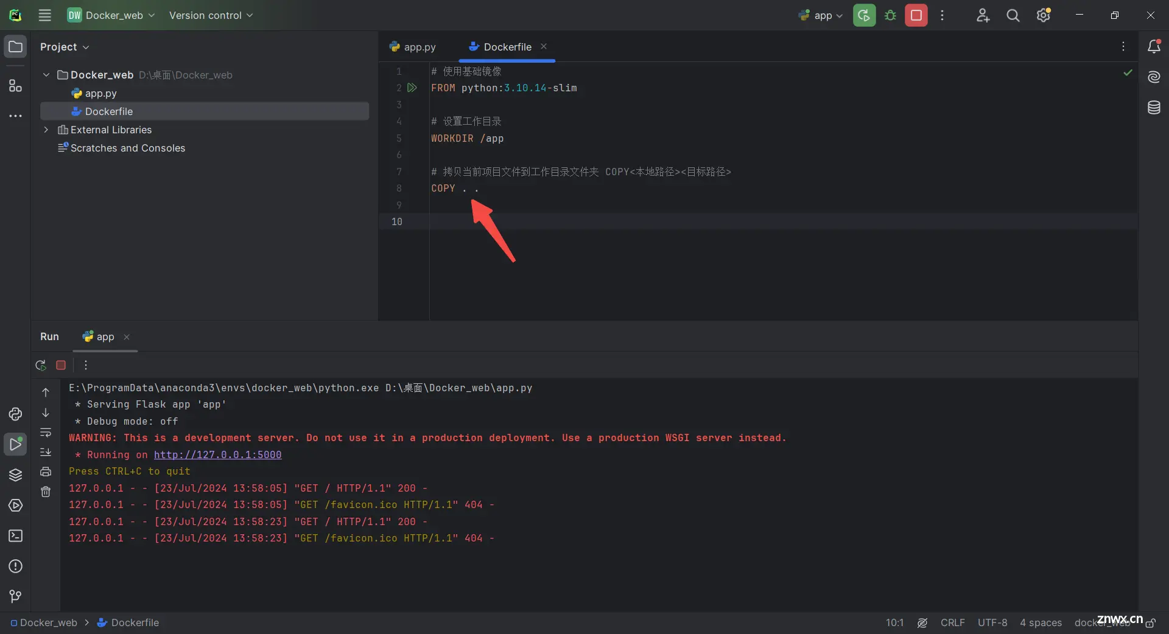The image size is (1169, 634).
Task: Click the 10:1 line-column indicator
Action: [x=894, y=622]
